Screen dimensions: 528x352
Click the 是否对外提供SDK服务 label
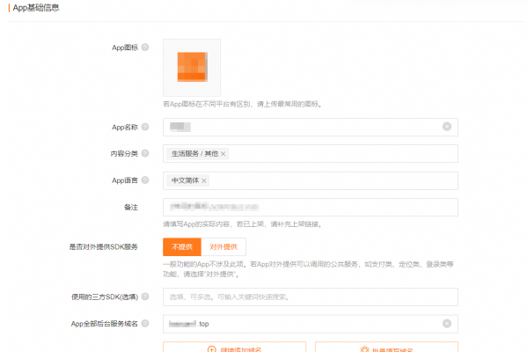(103, 247)
